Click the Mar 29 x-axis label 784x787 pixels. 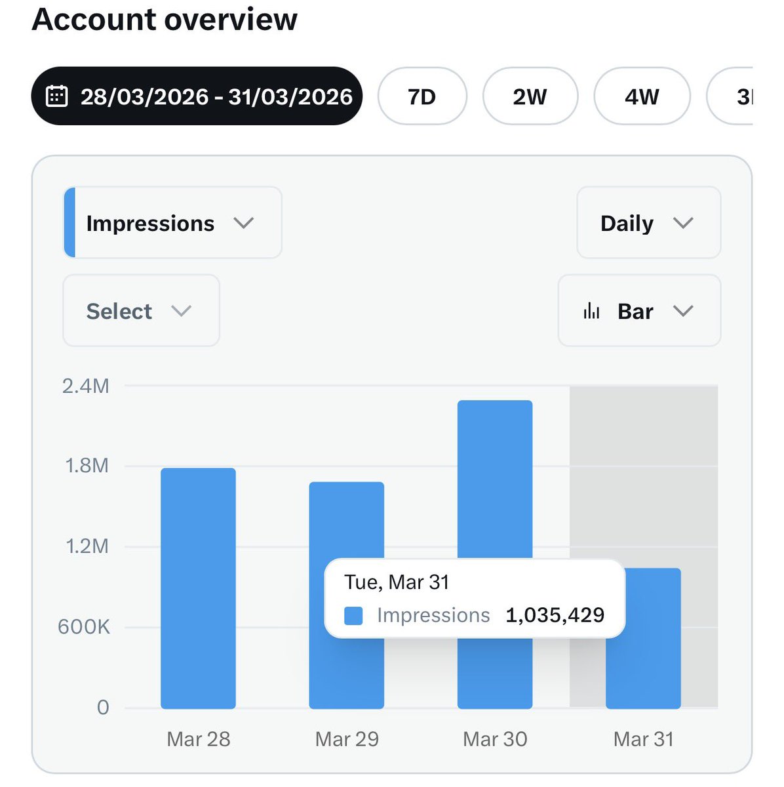(x=347, y=739)
